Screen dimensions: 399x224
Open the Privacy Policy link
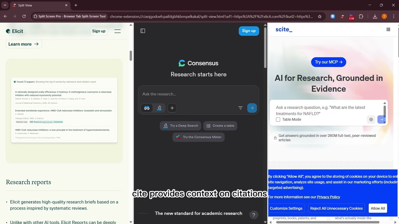[x=328, y=197]
